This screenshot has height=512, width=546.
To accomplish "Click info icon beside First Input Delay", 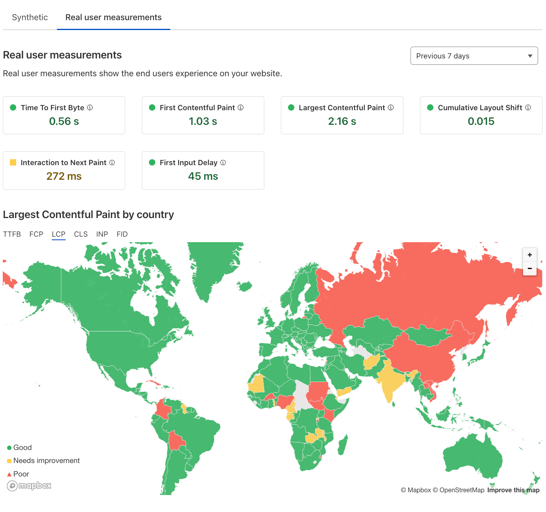I will pyautogui.click(x=223, y=162).
